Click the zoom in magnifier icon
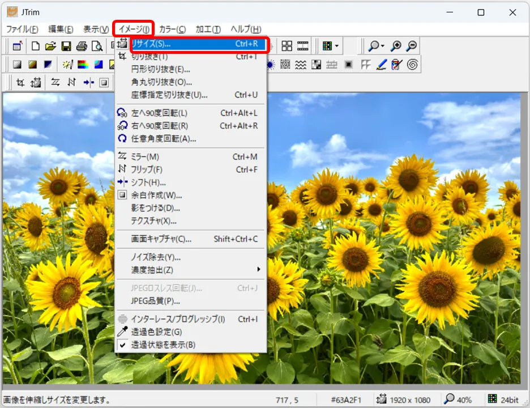The height and width of the screenshot is (408, 530). click(x=396, y=46)
